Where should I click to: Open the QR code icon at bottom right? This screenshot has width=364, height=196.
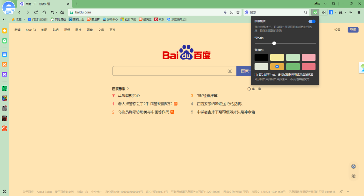[x=353, y=177]
